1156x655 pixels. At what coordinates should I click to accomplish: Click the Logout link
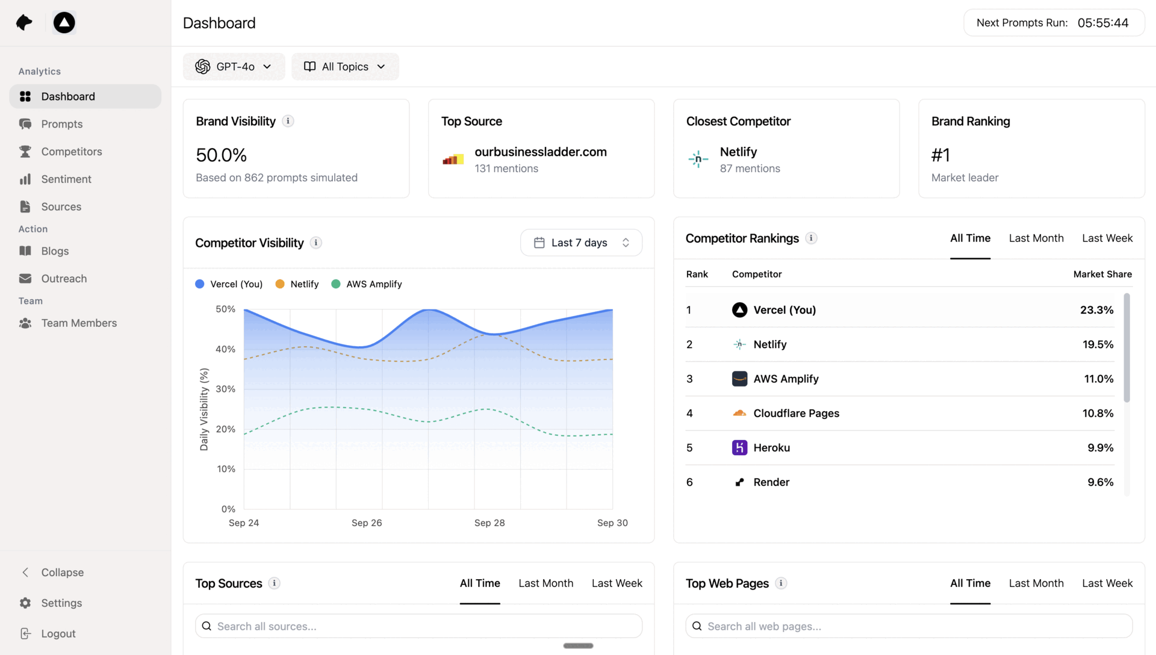coord(58,633)
